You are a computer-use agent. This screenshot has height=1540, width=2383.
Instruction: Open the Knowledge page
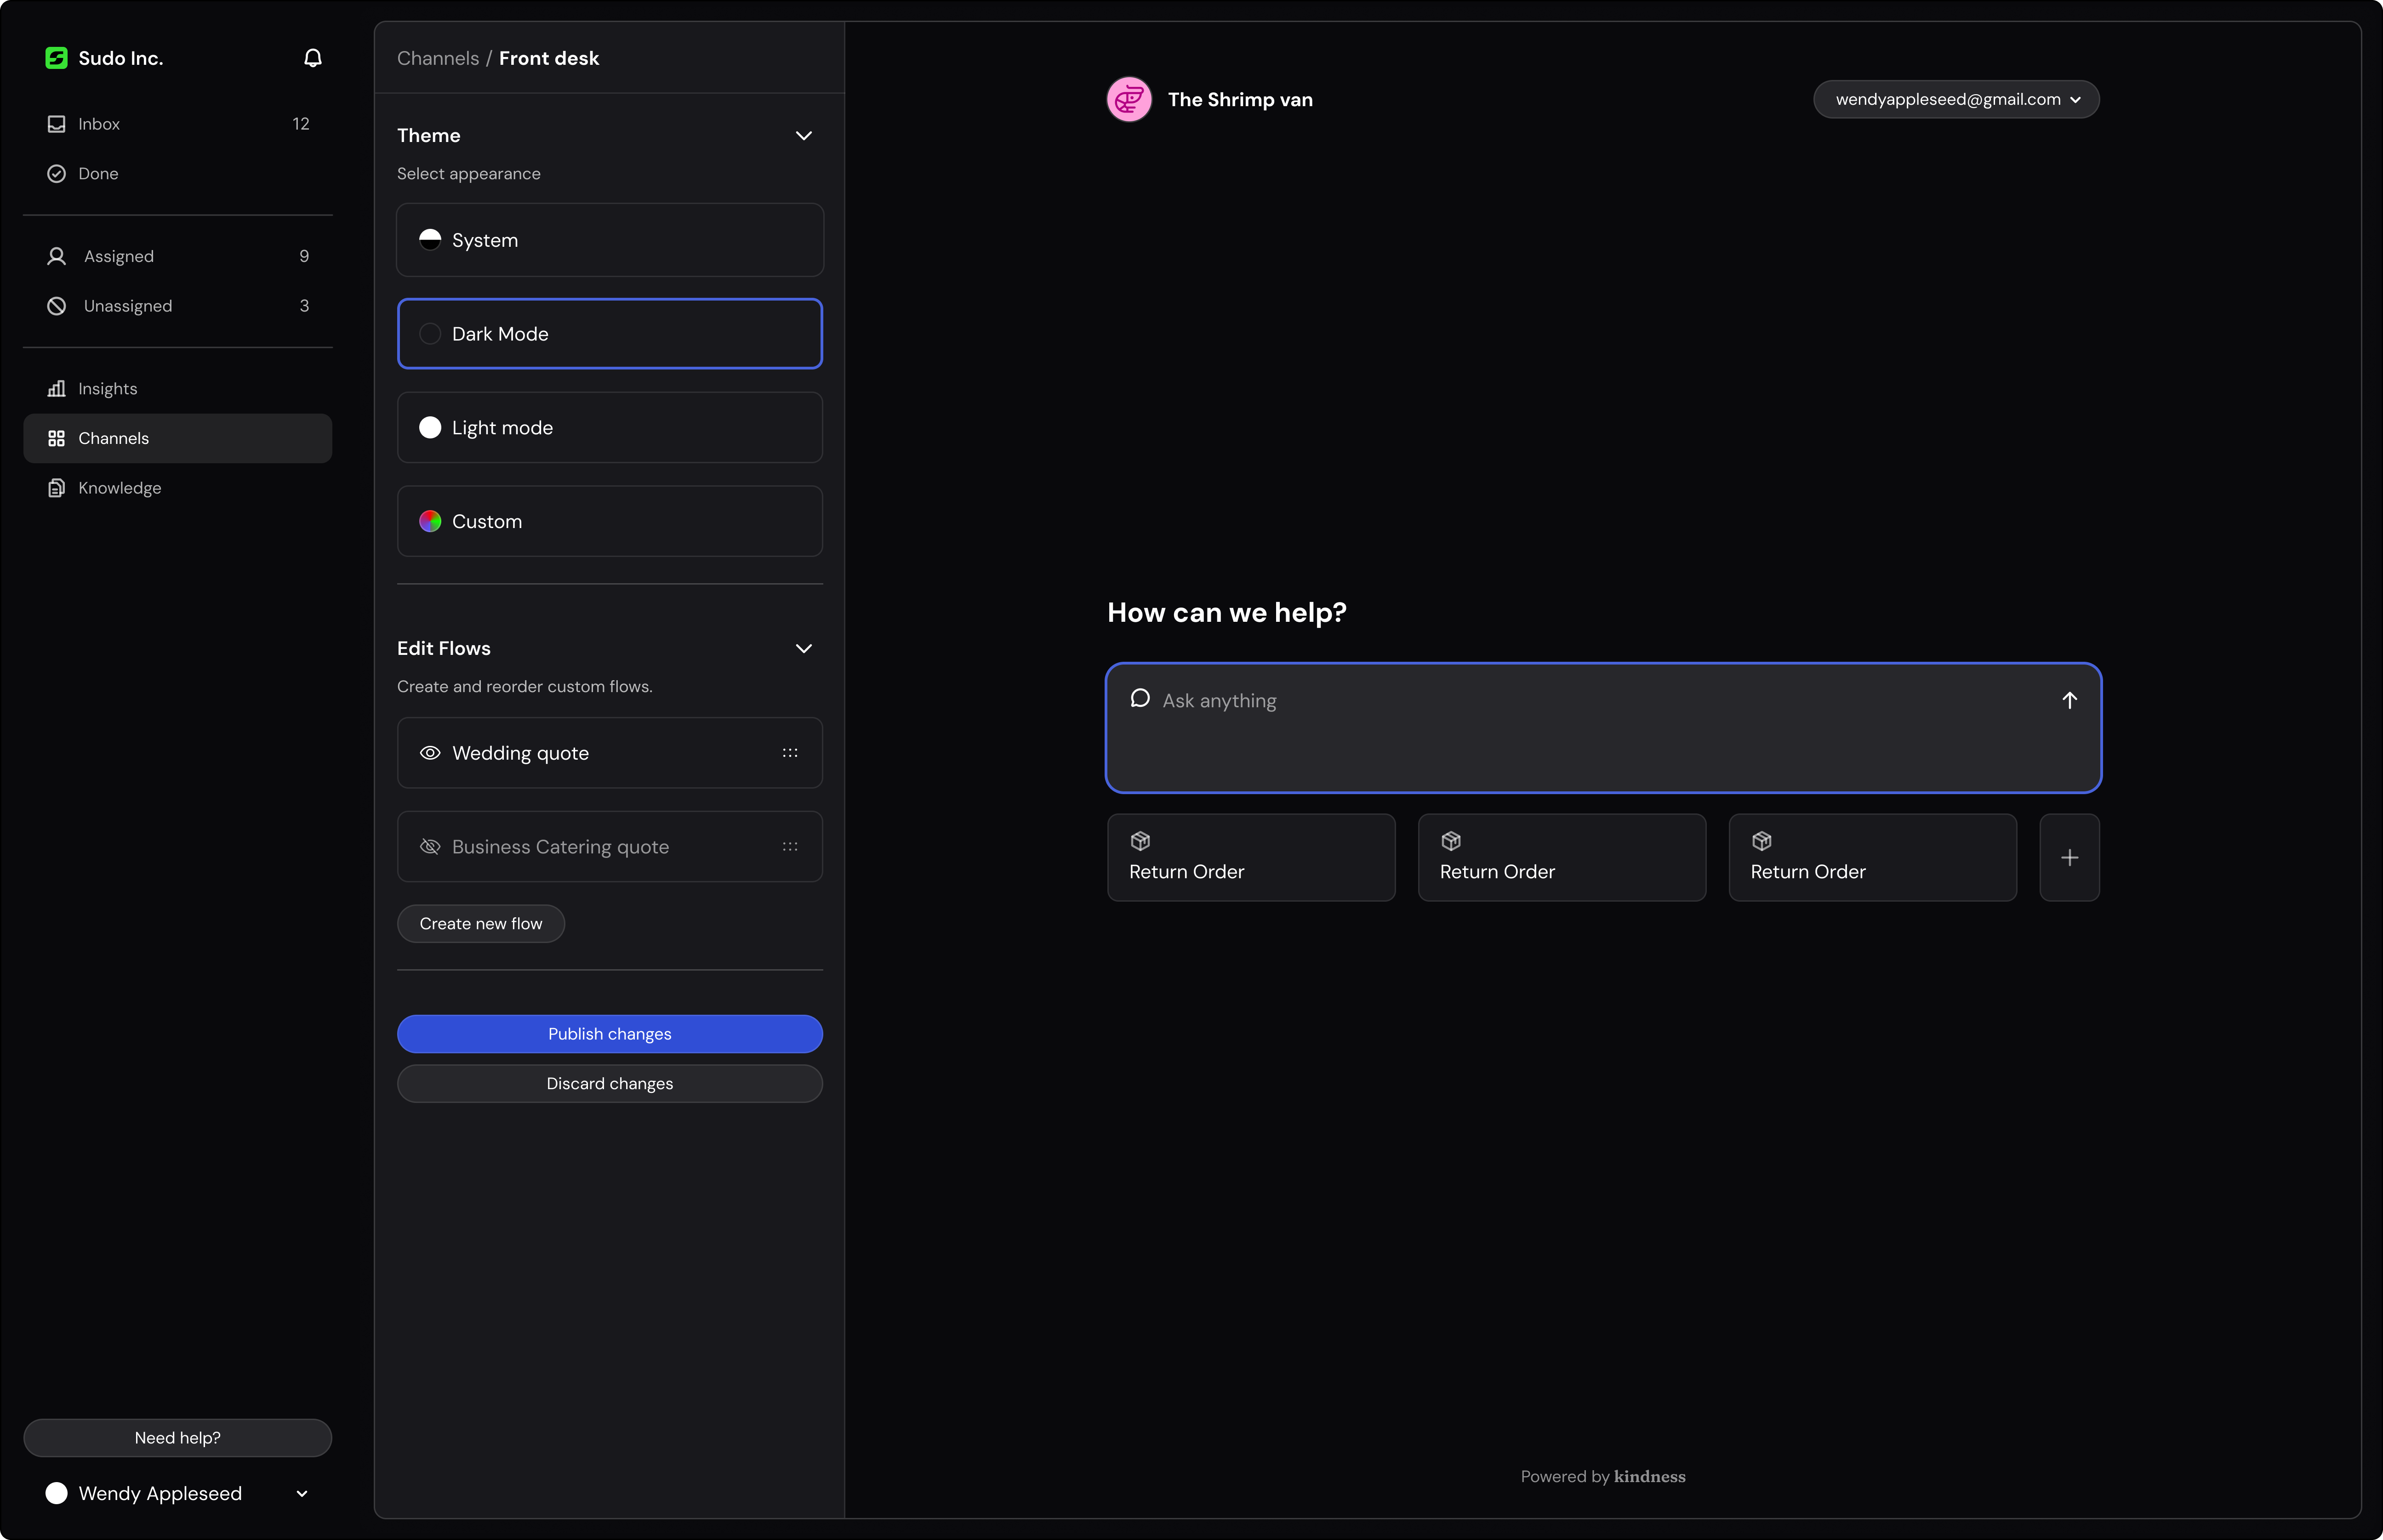[178, 488]
